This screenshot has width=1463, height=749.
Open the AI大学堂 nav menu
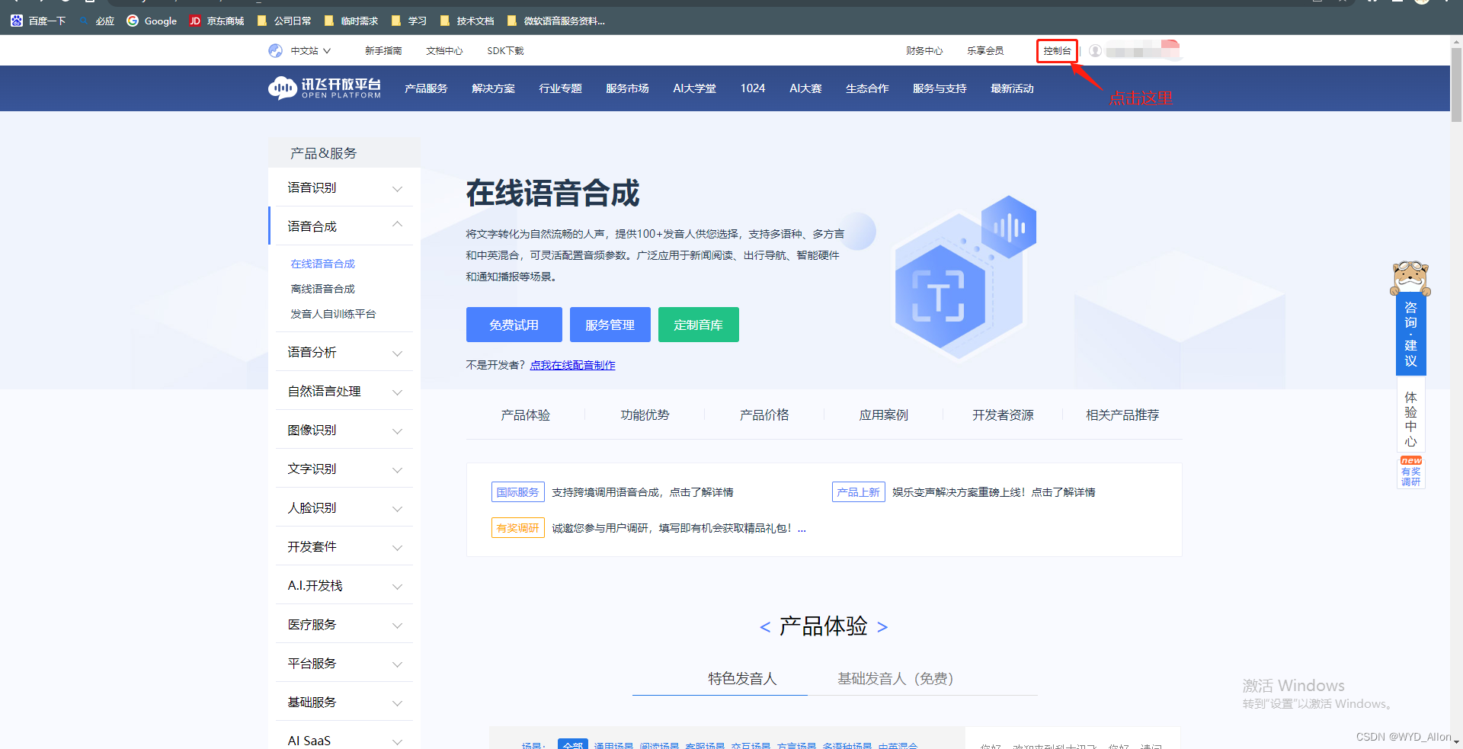pyautogui.click(x=694, y=88)
